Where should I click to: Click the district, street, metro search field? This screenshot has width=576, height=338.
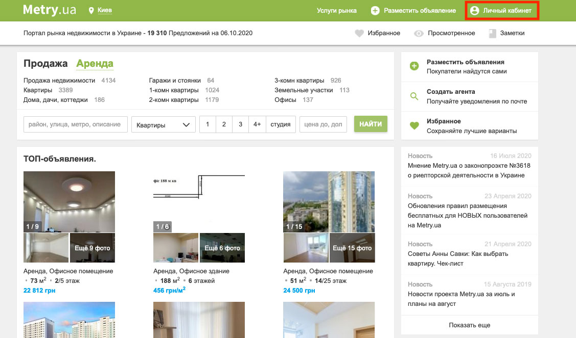75,124
